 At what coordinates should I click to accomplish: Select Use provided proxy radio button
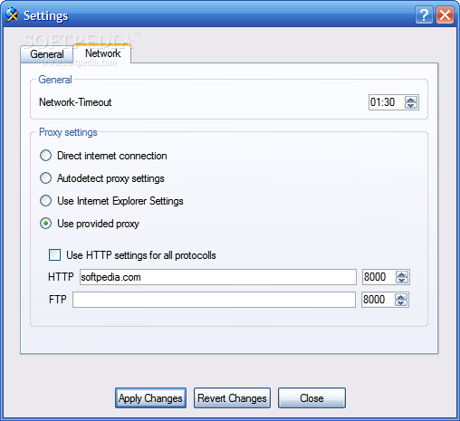45,224
